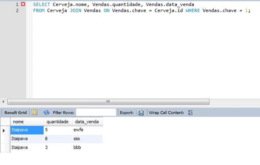Place cursor on the ON keyword

(x=107, y=10)
